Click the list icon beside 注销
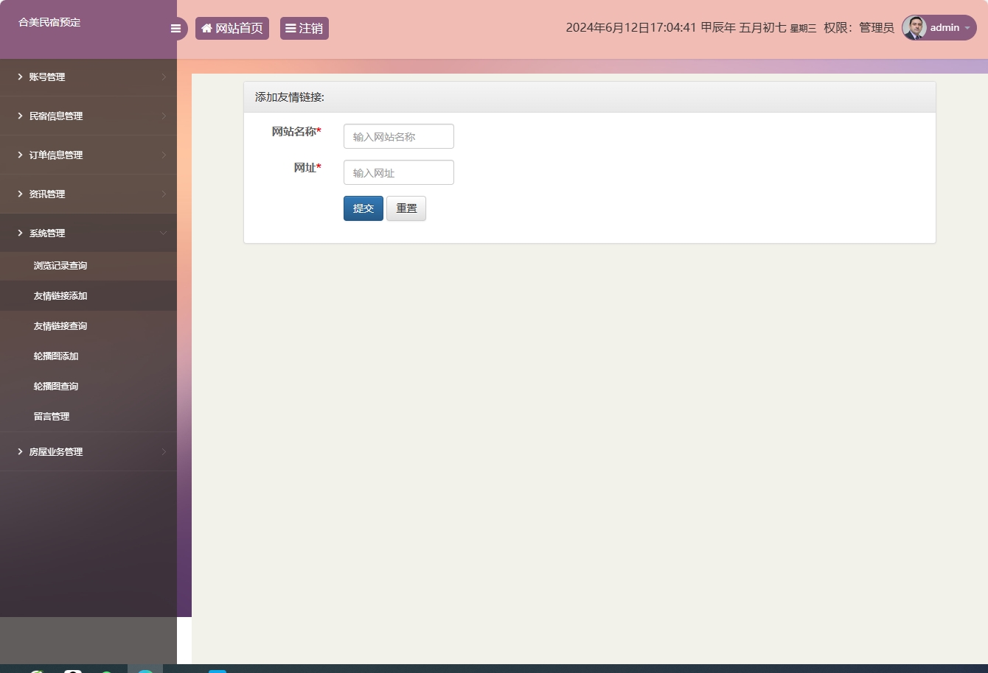The height and width of the screenshot is (673, 988). coord(291,28)
